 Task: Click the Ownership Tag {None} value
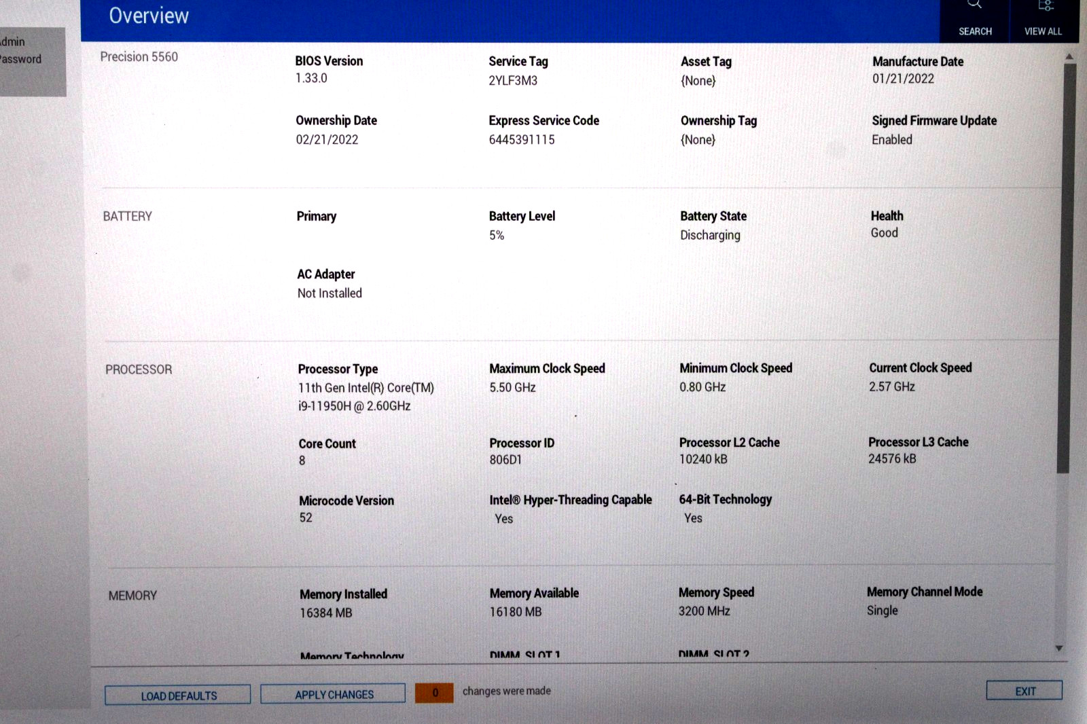tap(698, 139)
